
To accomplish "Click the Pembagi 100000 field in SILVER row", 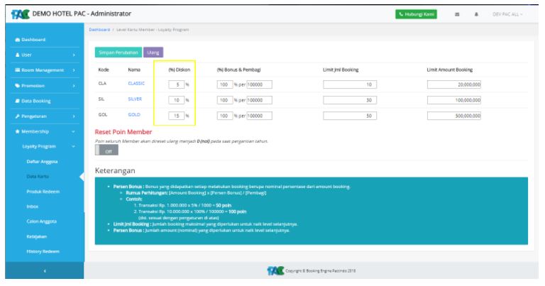I will pyautogui.click(x=259, y=100).
